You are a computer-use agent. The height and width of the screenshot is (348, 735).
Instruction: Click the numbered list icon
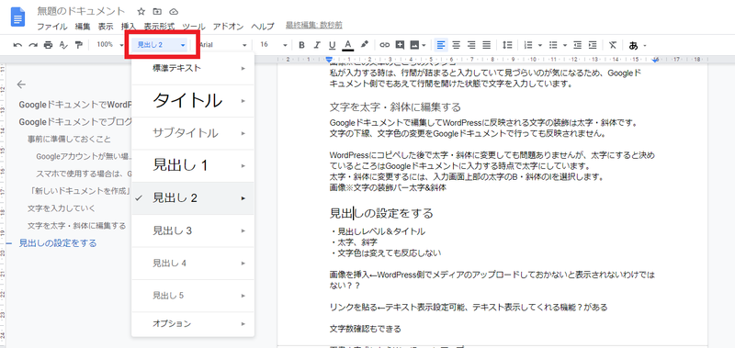coord(528,45)
